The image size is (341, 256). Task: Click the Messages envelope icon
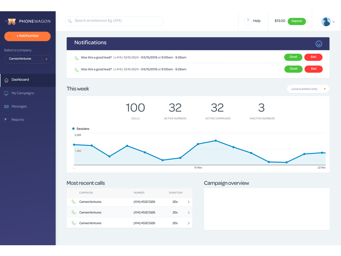click(x=6, y=106)
